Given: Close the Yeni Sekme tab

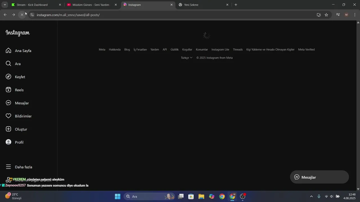Looking at the screenshot, I should point(227,5).
